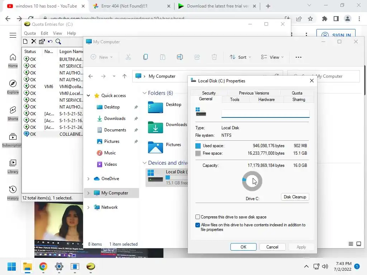
Task: Click OK in Local Disk Properties
Action: (x=243, y=247)
